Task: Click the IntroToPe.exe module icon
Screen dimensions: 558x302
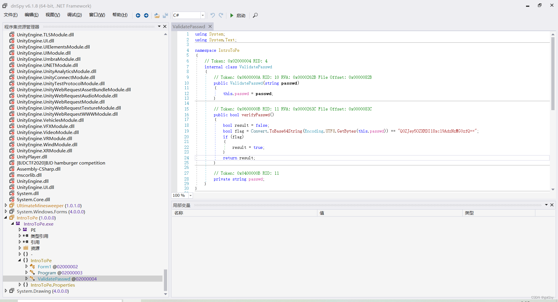Action: 18,224
